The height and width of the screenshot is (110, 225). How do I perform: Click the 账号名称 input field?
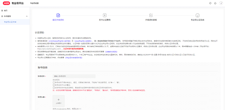74,76
